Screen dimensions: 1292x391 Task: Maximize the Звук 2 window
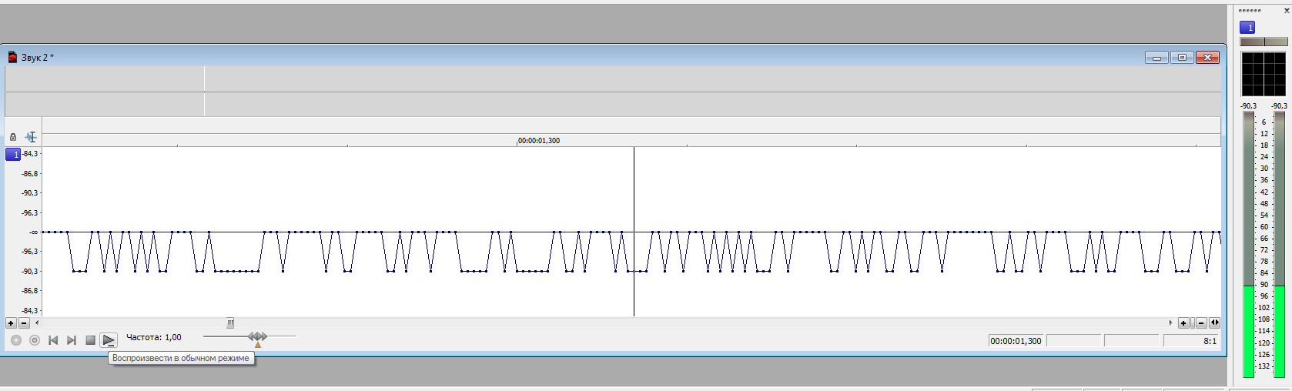[1182, 58]
